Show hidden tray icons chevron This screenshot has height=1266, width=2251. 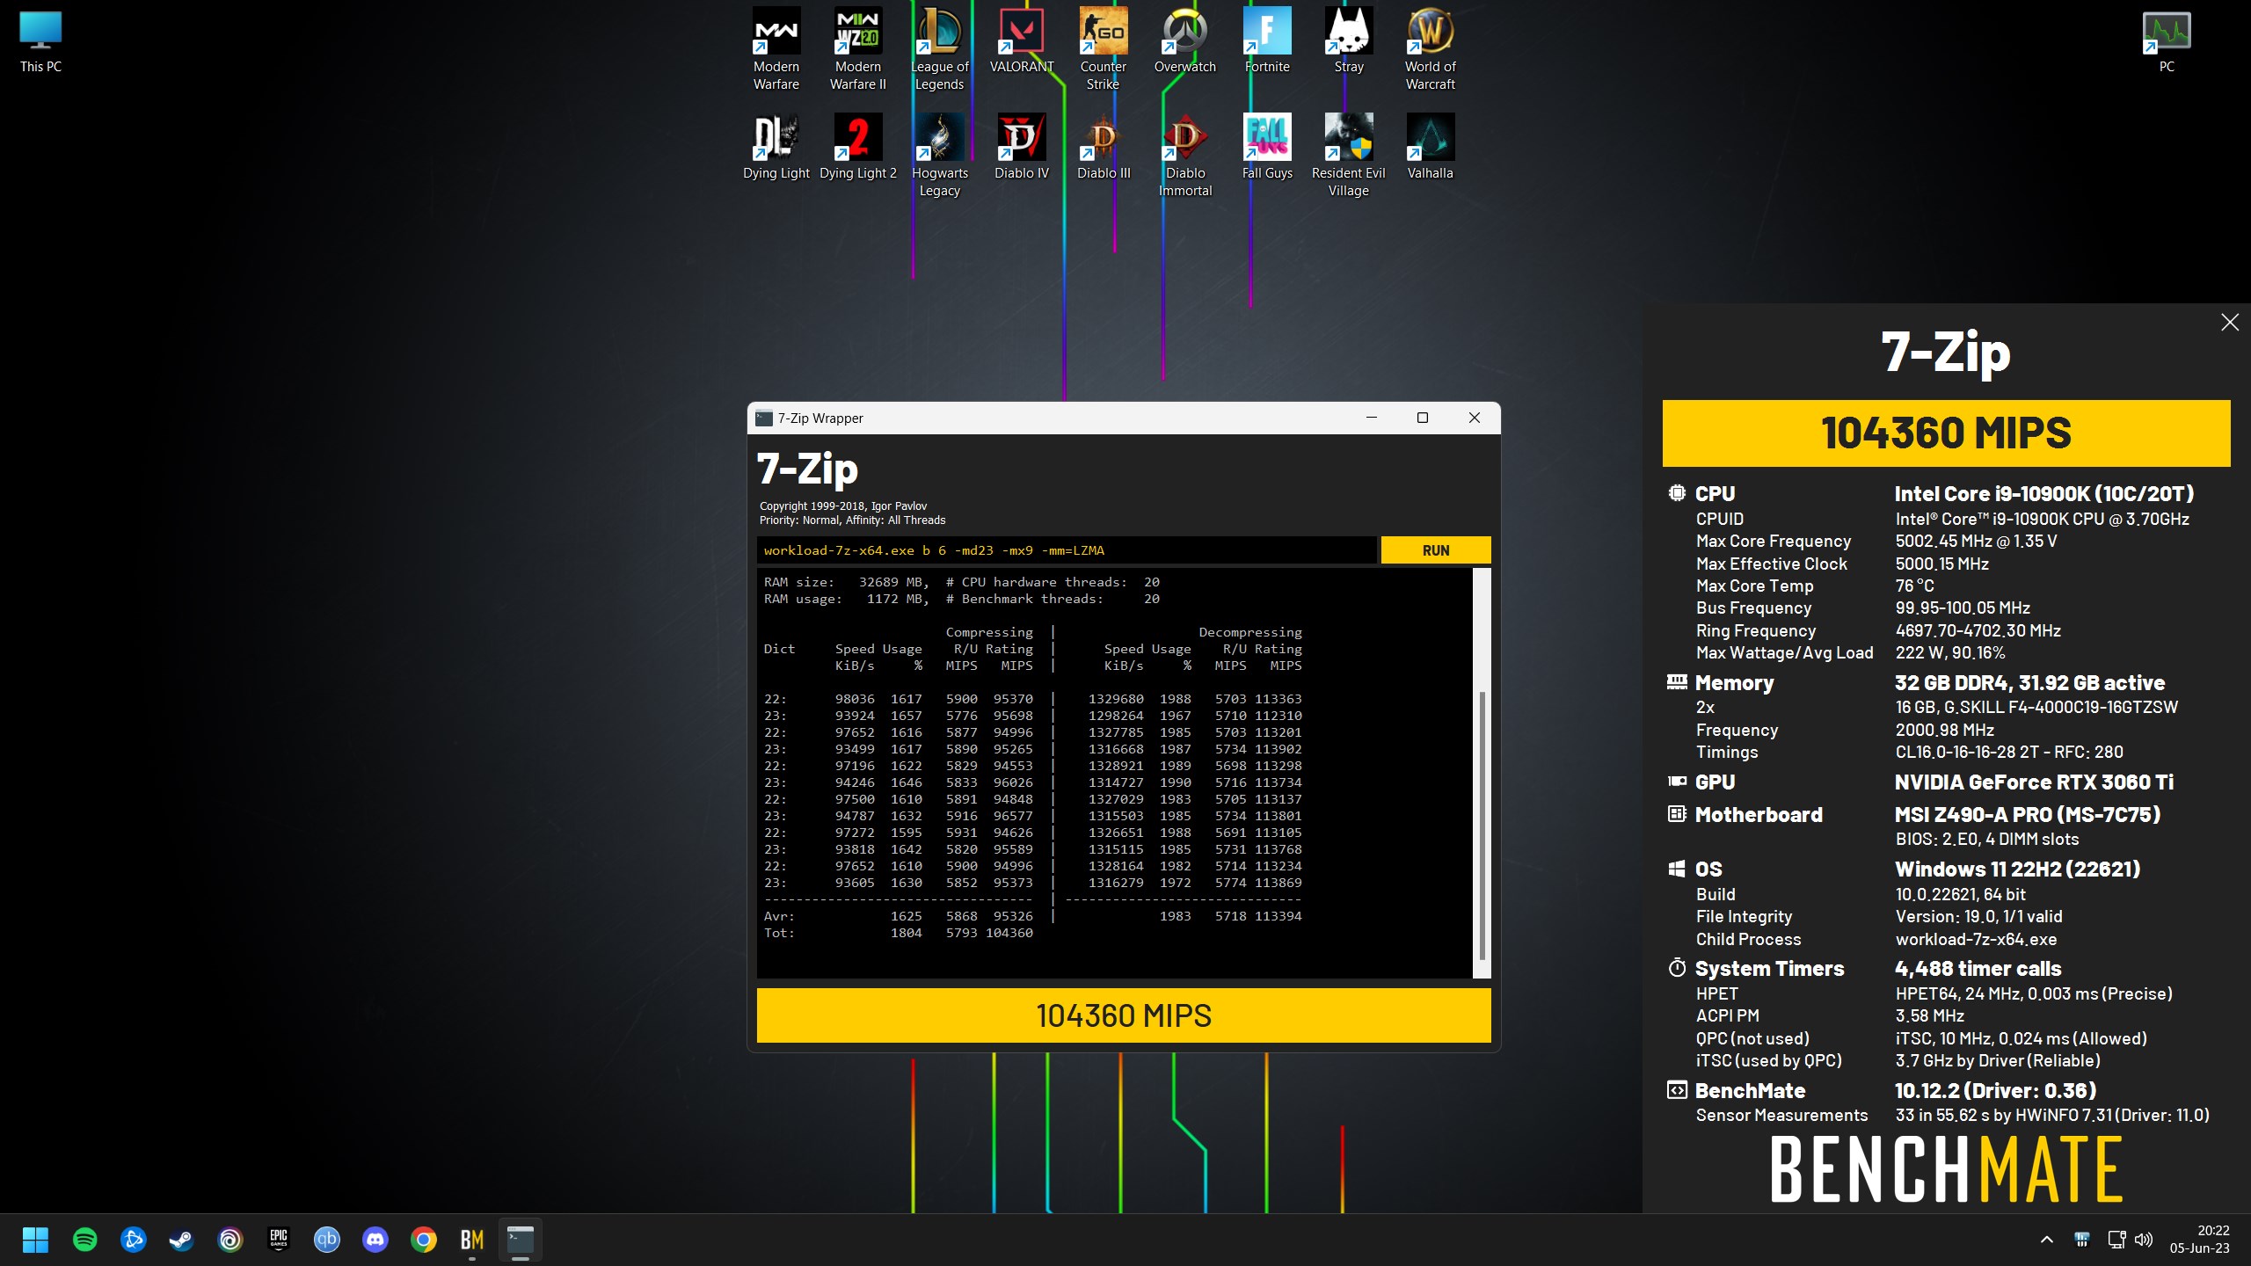[x=2046, y=1240]
